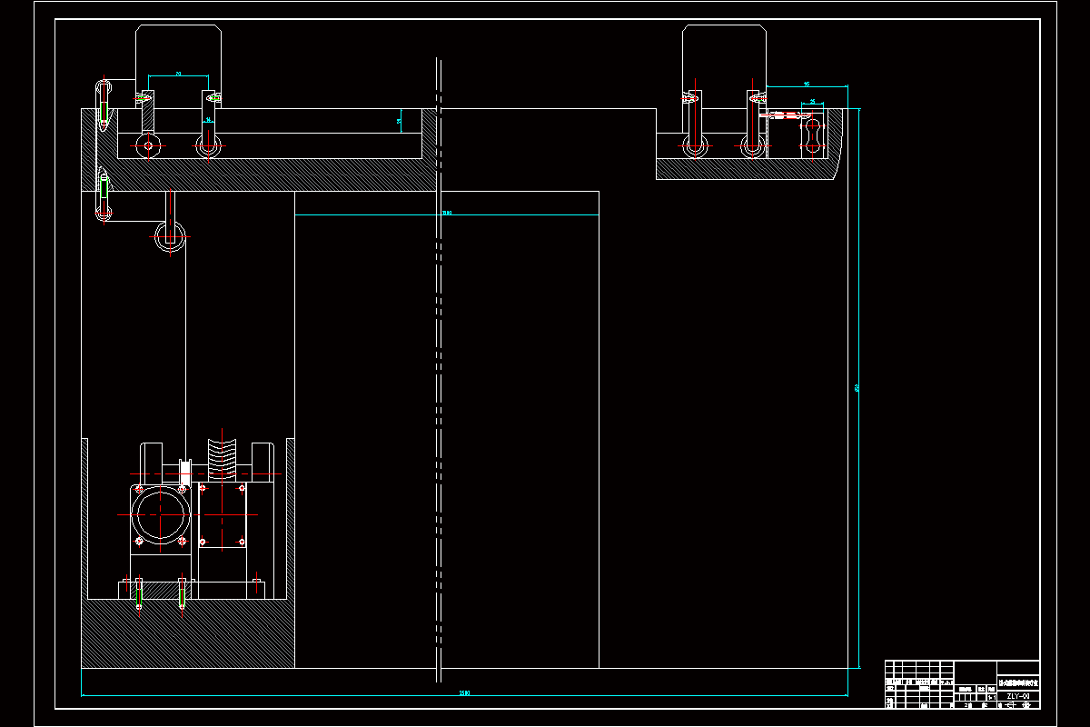
Task: Select the second green anchor bolt at base
Action: point(183,593)
